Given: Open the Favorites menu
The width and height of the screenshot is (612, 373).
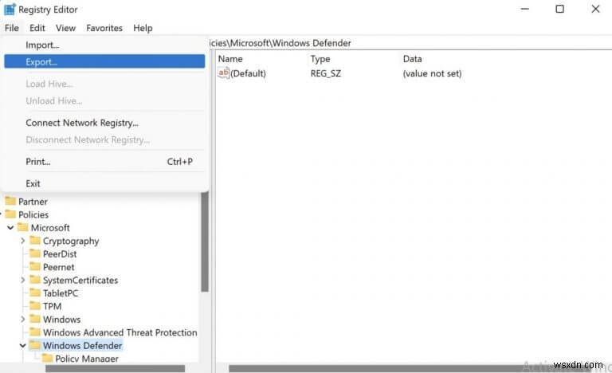Looking at the screenshot, I should [104, 28].
